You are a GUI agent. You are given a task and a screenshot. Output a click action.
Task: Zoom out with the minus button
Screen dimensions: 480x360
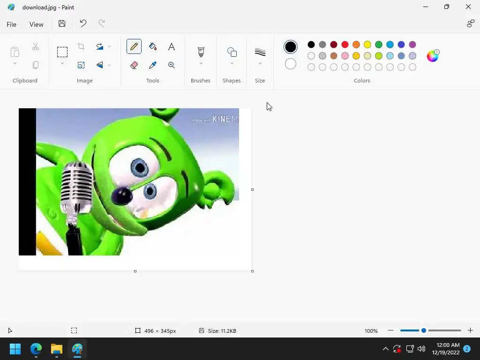[390, 330]
